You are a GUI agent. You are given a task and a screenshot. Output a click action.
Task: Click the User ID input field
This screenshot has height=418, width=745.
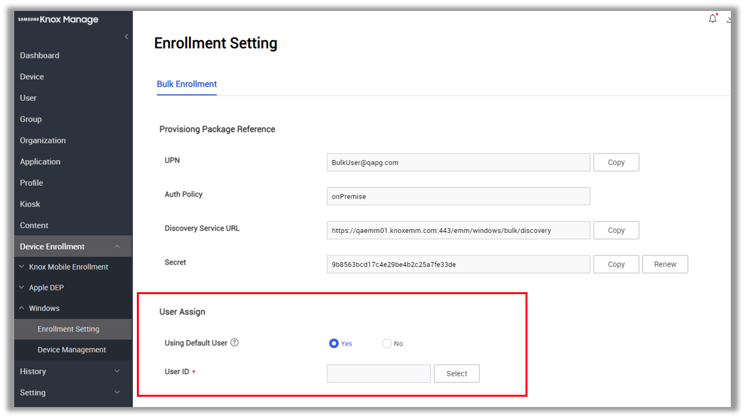379,373
